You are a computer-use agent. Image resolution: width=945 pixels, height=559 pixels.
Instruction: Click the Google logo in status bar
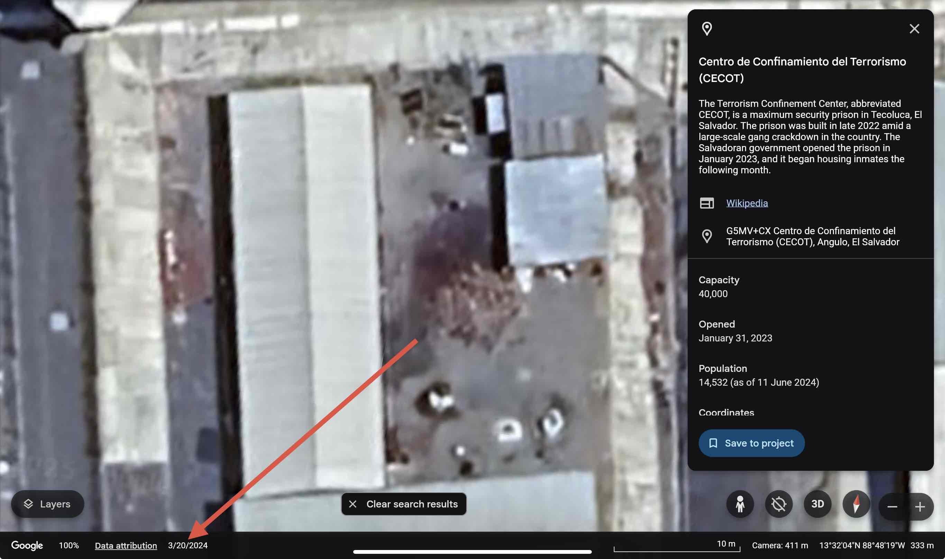[x=27, y=546]
